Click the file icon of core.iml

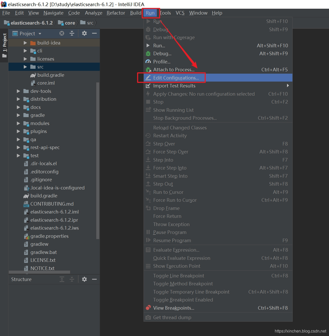[x=33, y=83]
